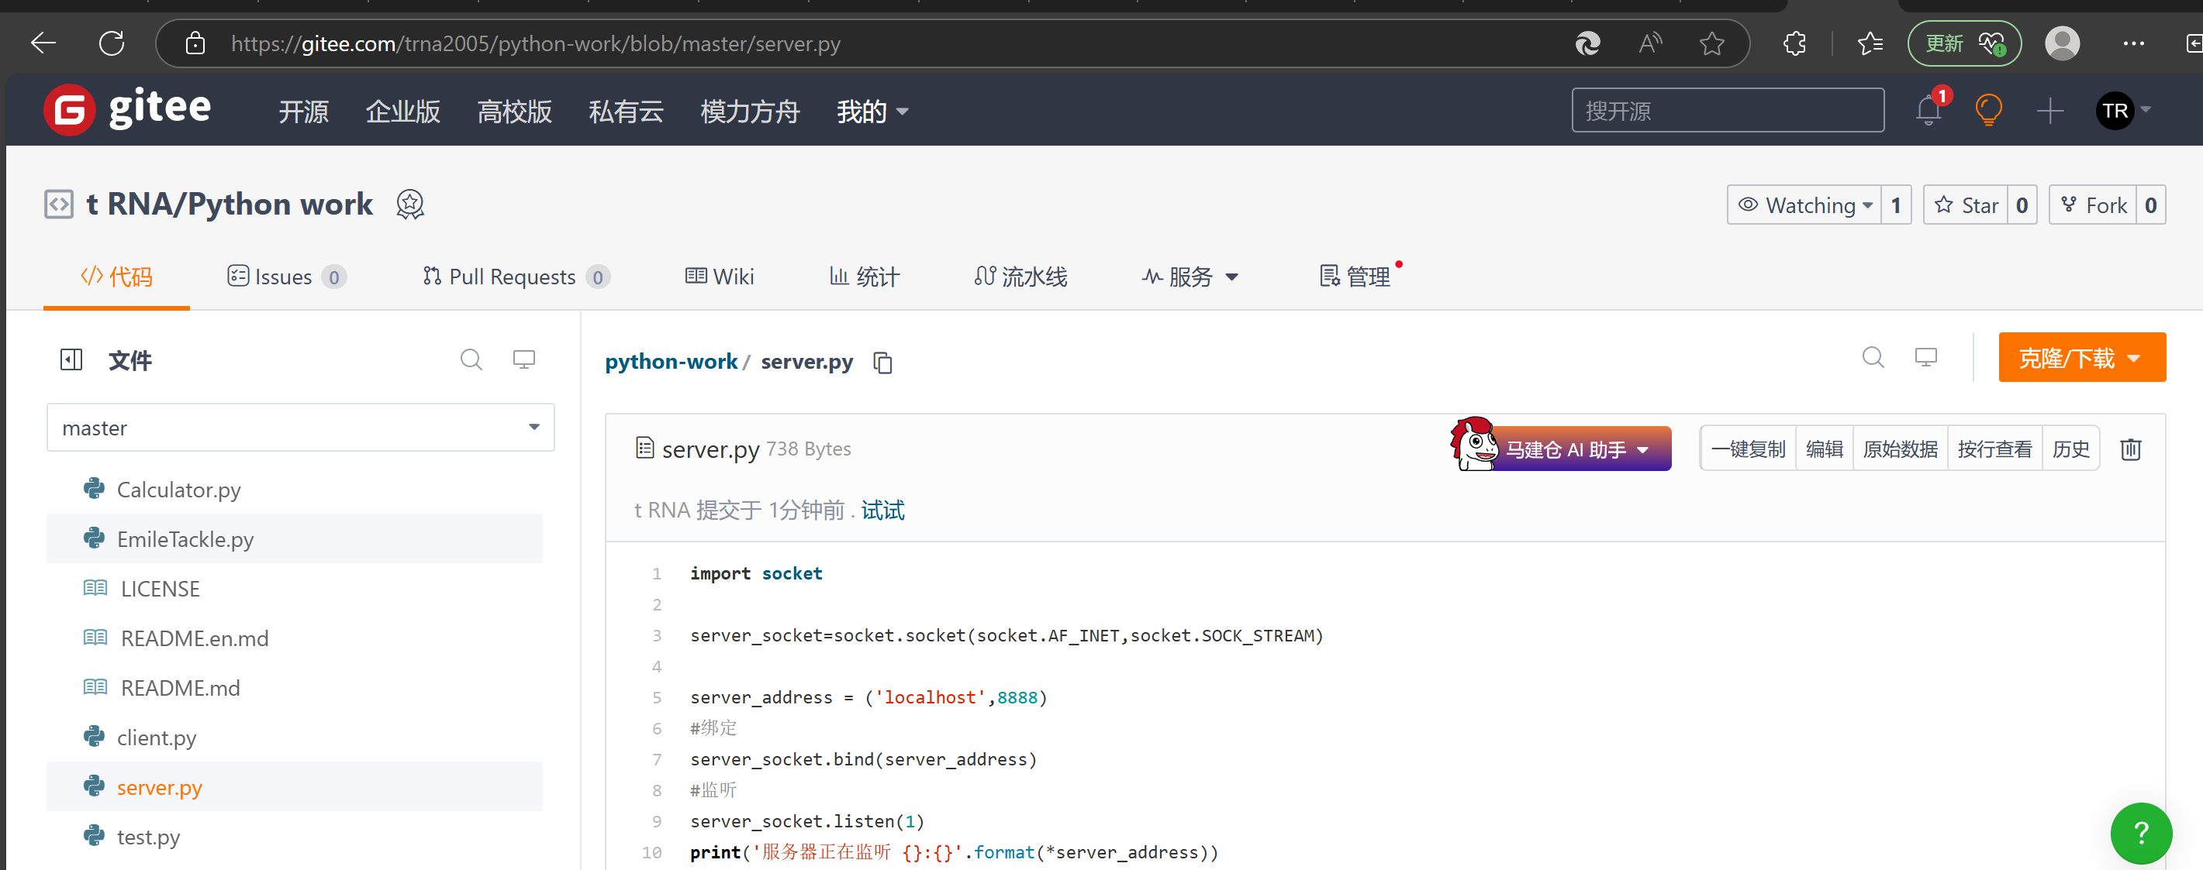Viewport: 2203px width, 870px height.
Task: Open the 试试 commit link
Action: click(882, 511)
